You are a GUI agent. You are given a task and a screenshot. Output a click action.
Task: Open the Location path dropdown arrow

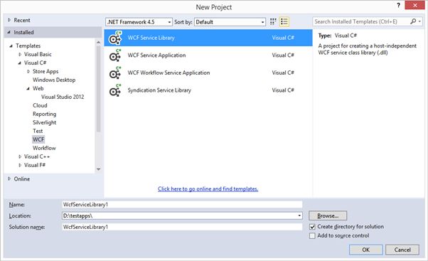point(299,215)
